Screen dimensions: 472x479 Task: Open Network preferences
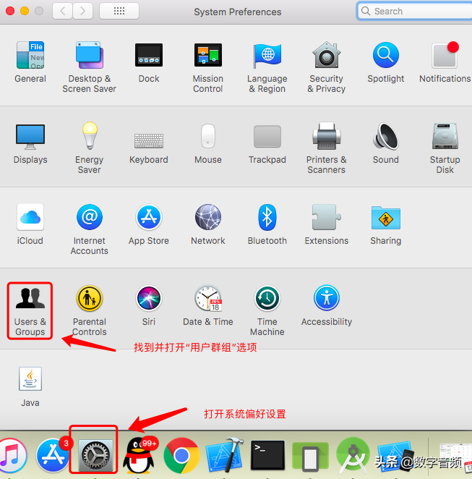pyautogui.click(x=207, y=224)
